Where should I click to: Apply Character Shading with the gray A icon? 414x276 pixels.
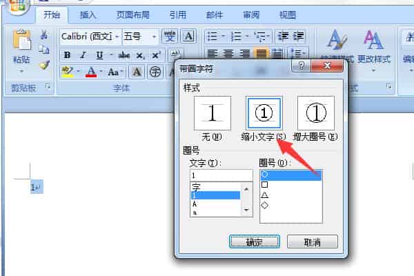click(137, 72)
